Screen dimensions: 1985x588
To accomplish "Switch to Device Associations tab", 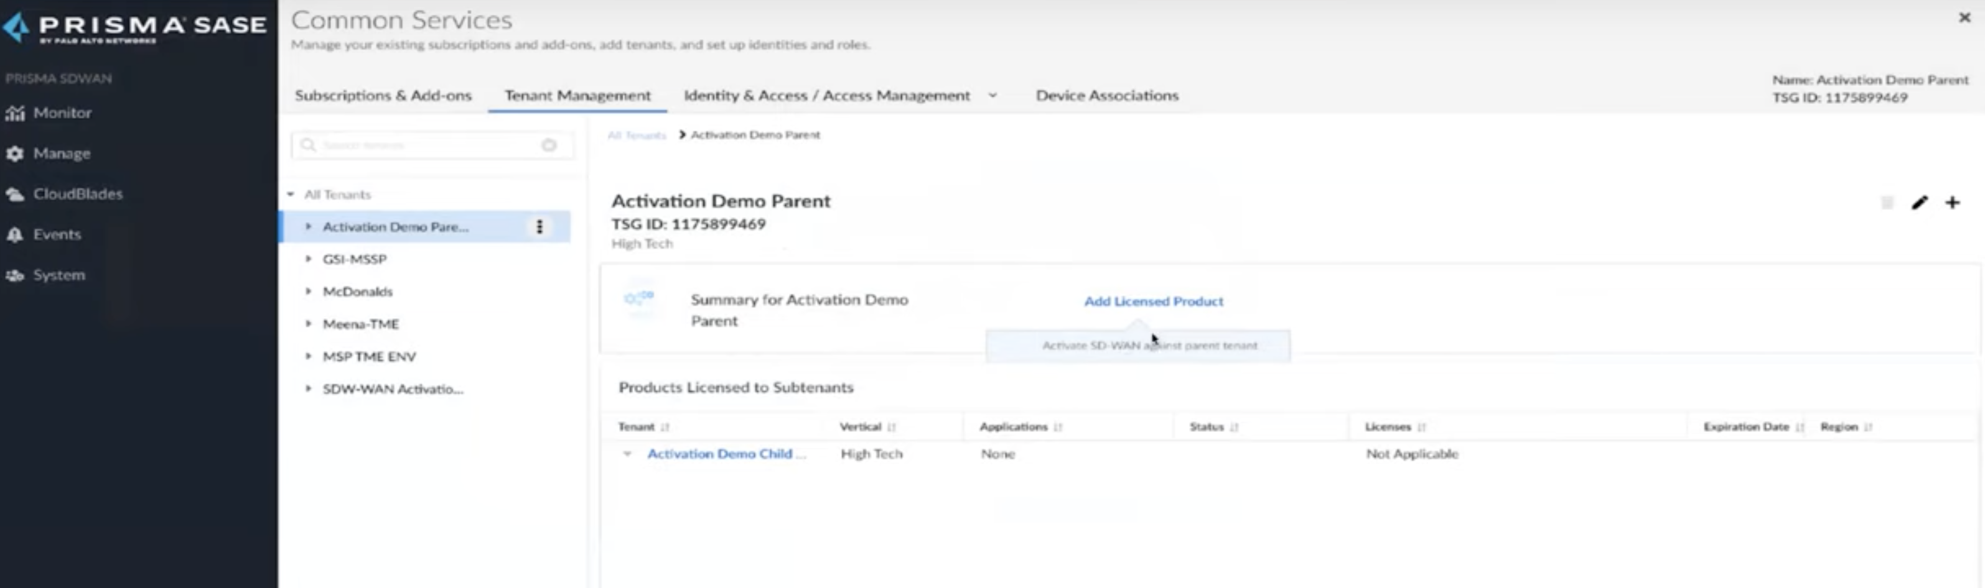I will pyautogui.click(x=1106, y=96).
